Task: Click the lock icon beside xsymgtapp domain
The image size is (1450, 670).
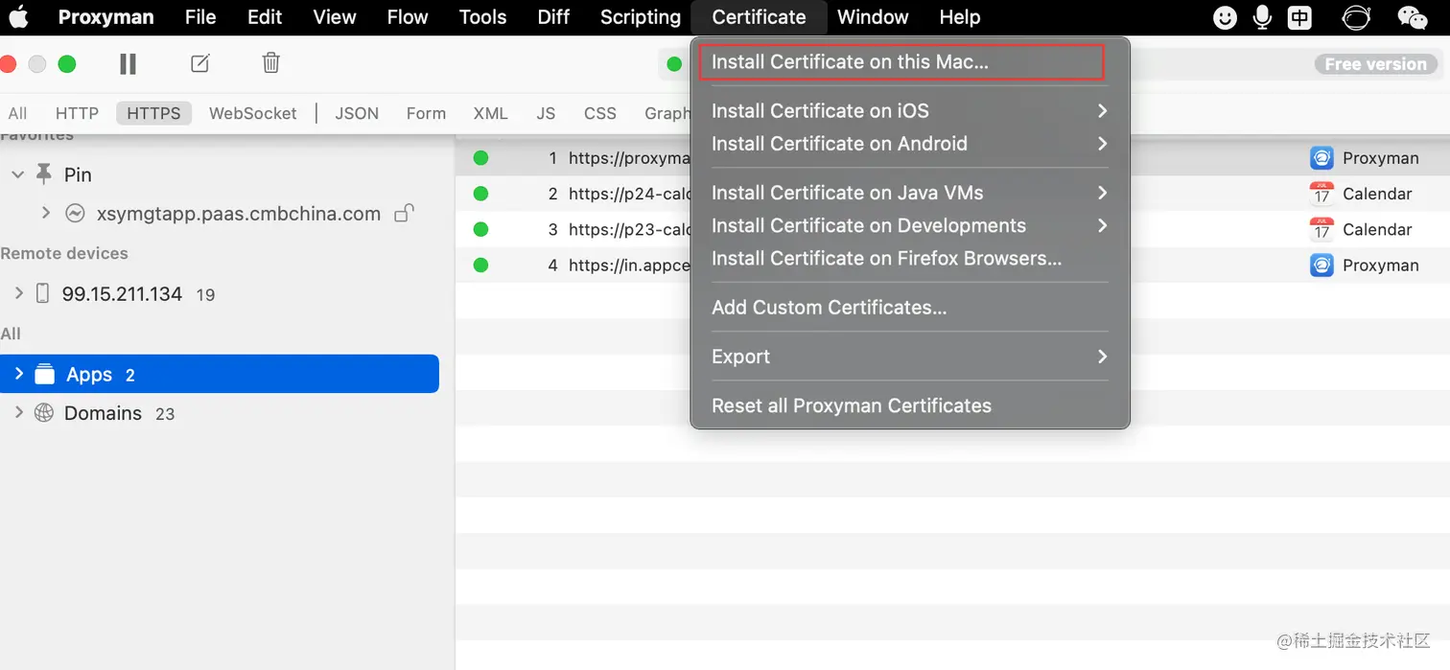Action: point(405,214)
